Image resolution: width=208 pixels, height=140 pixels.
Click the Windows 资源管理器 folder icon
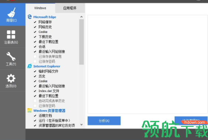[x=30, y=110]
